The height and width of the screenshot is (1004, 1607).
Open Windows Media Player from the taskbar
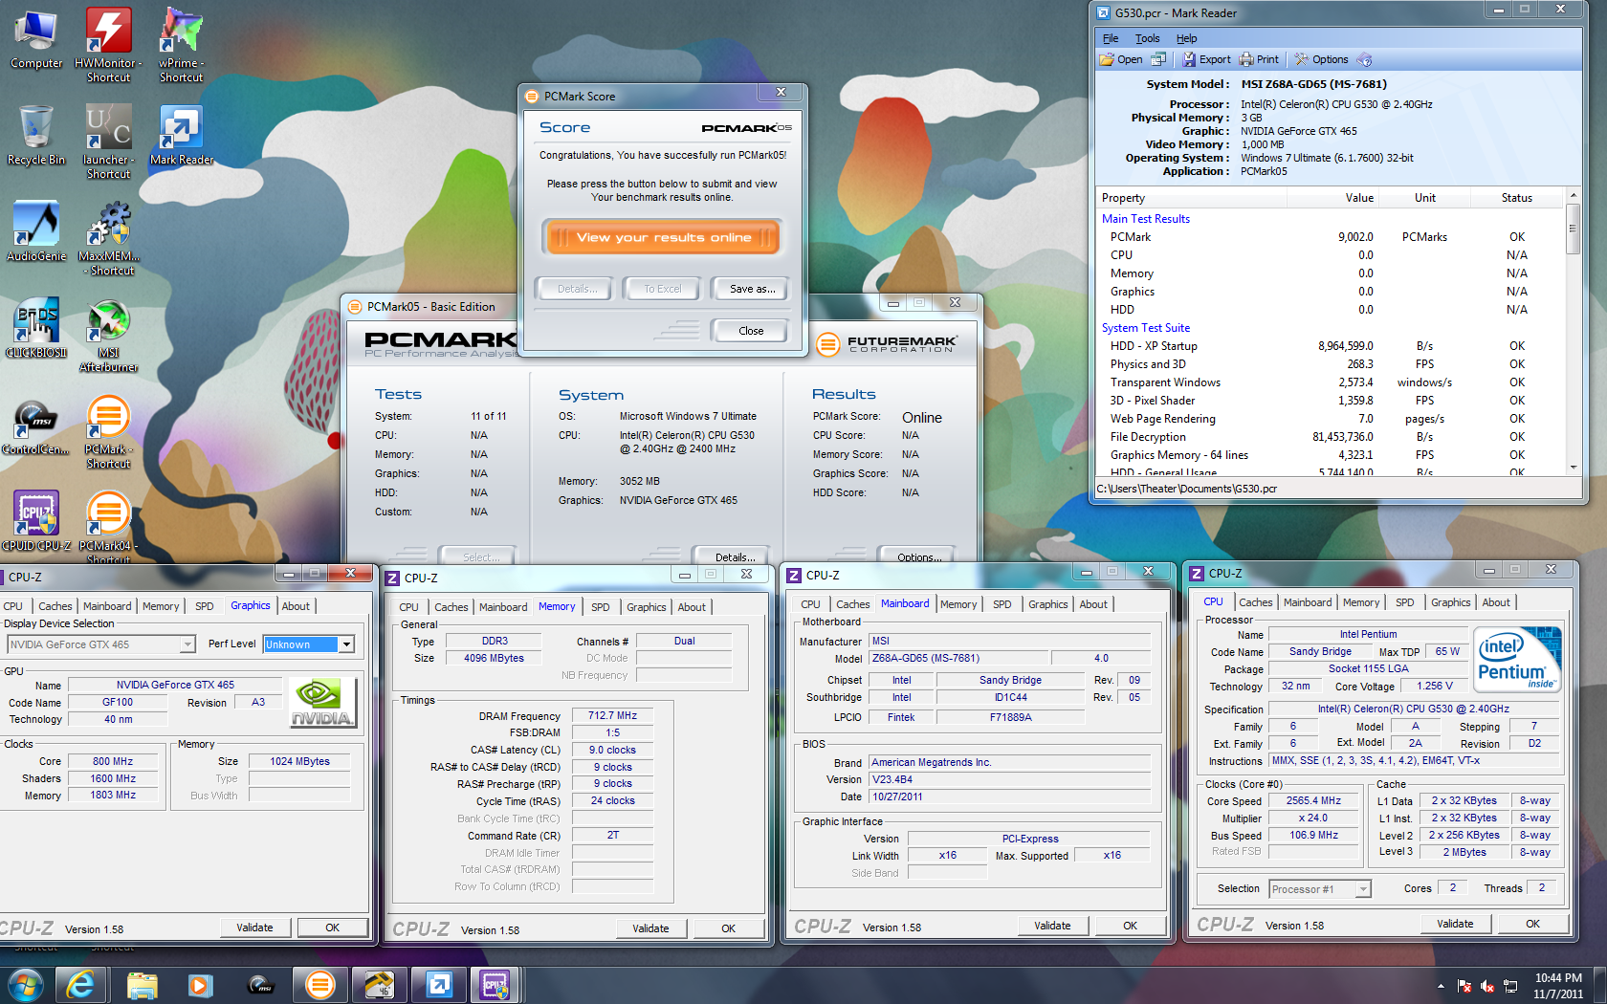pyautogui.click(x=200, y=985)
